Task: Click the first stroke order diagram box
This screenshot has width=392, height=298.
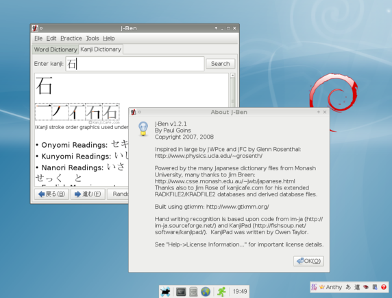Action: point(43,112)
